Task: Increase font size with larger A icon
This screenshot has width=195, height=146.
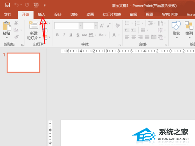Action: 102,26
